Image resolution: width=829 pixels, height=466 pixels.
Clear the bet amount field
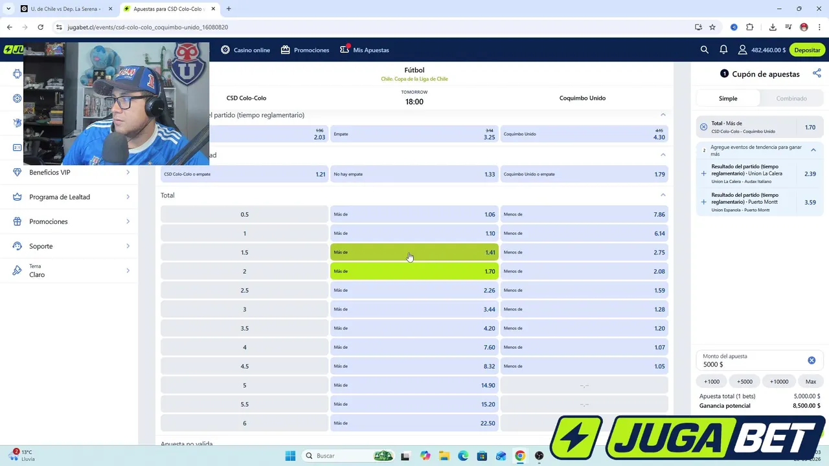[812, 361]
